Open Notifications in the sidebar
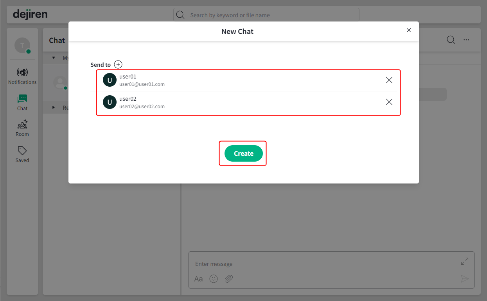487x301 pixels. 22,76
